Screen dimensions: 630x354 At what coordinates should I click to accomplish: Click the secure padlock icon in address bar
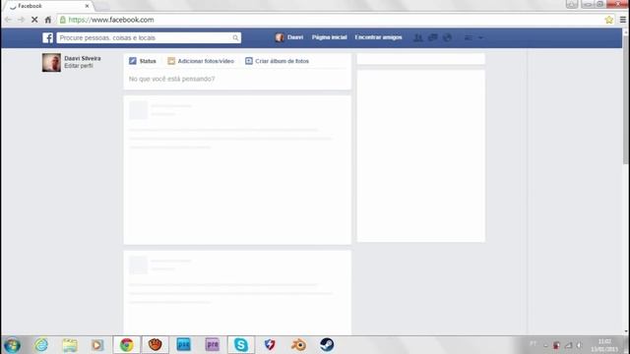point(63,20)
